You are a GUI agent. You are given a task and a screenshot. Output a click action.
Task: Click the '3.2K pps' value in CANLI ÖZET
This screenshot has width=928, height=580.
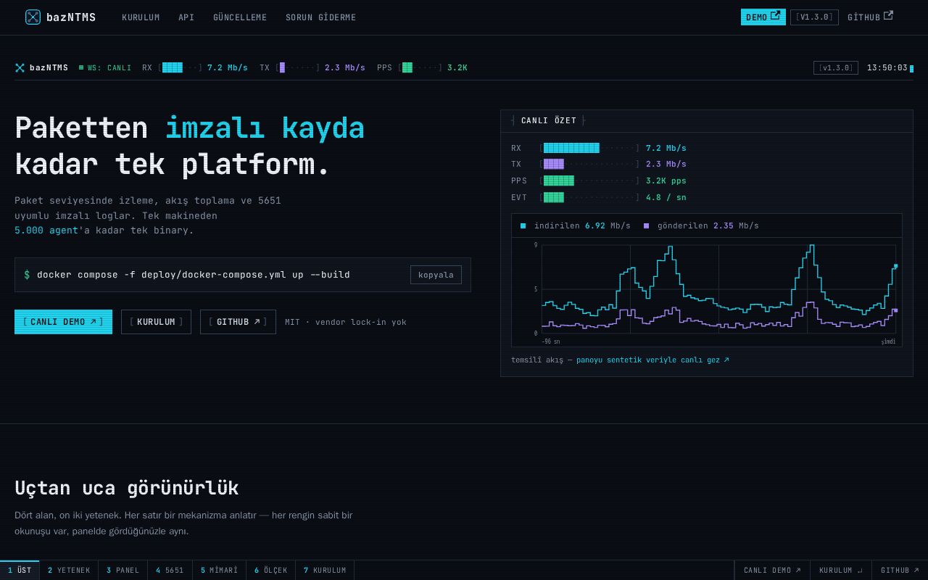pyautogui.click(x=666, y=181)
